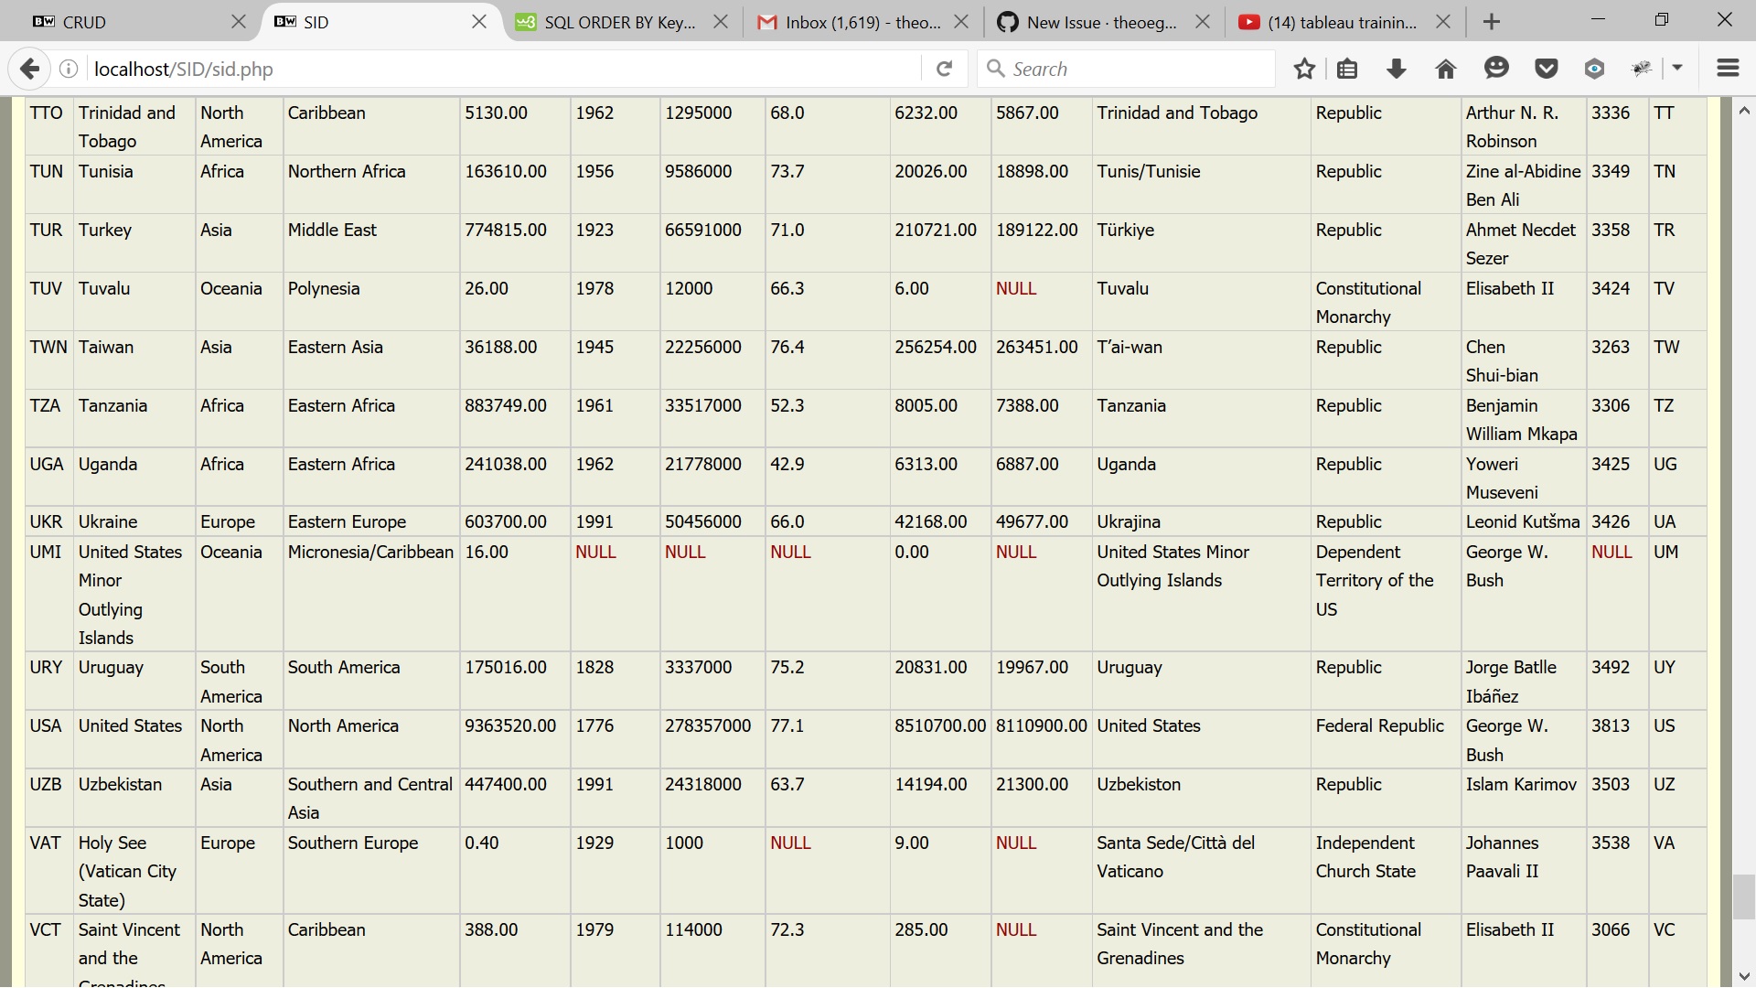Open the hexagon eye extension icon

[1594, 69]
